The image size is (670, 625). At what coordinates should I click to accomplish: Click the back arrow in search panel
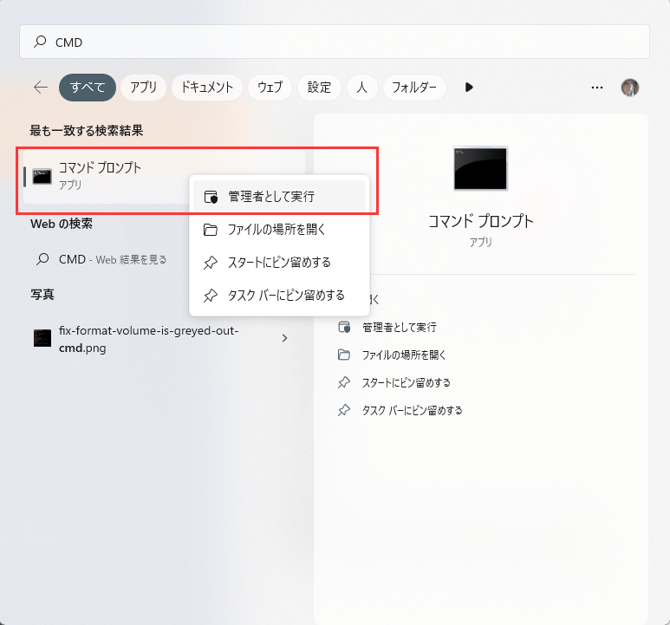(x=40, y=87)
